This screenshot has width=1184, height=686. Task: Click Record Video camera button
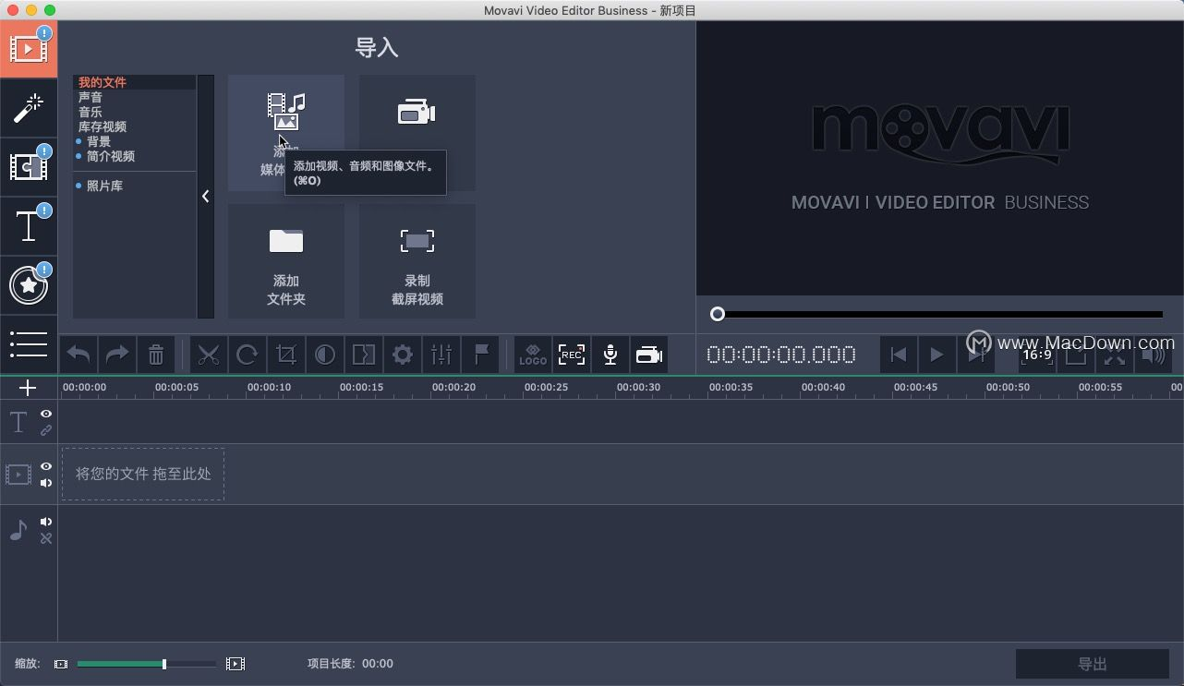pos(417,133)
